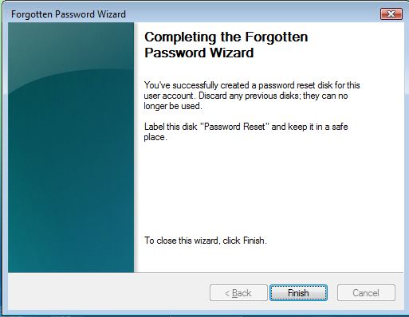Click the grayed-out Back button

pyautogui.click(x=238, y=293)
